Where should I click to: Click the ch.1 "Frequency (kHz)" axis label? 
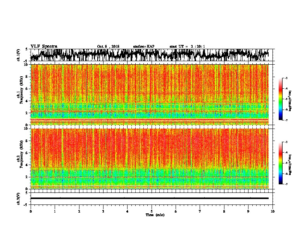21,90
